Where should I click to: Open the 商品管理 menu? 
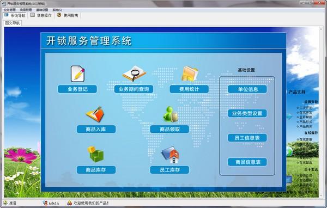(26, 10)
